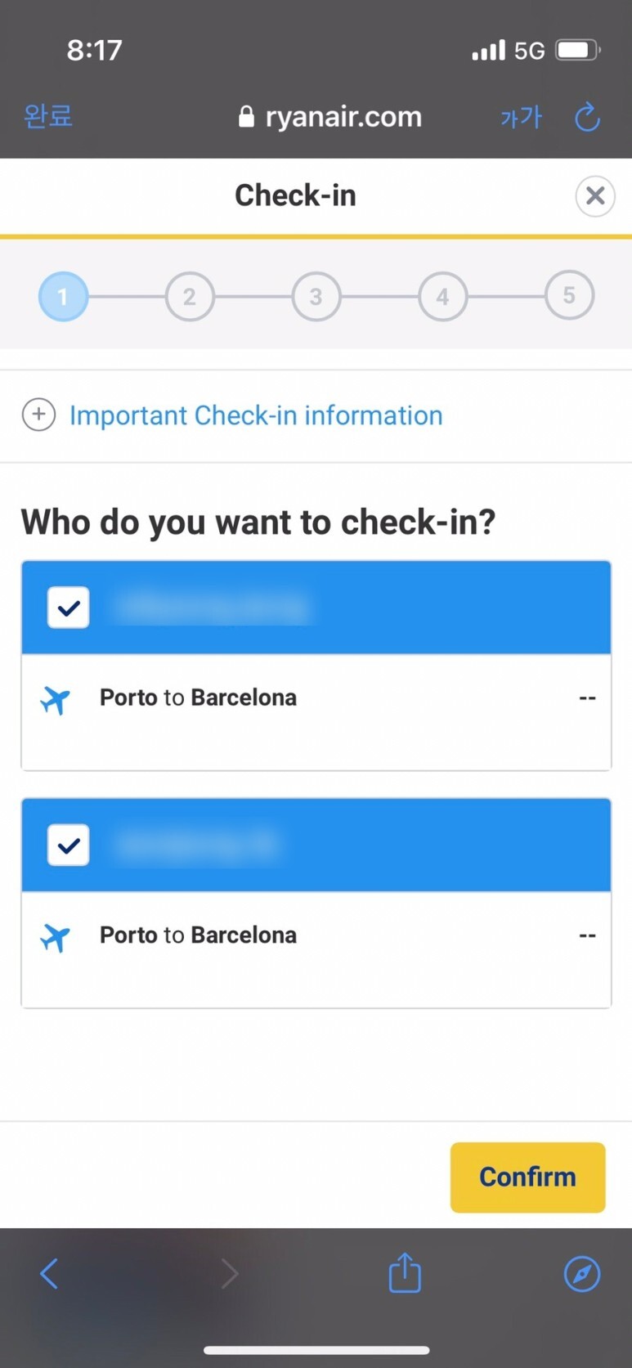Viewport: 632px width, 1368px height.
Task: Jump to step 5 circle
Action: pos(569,295)
